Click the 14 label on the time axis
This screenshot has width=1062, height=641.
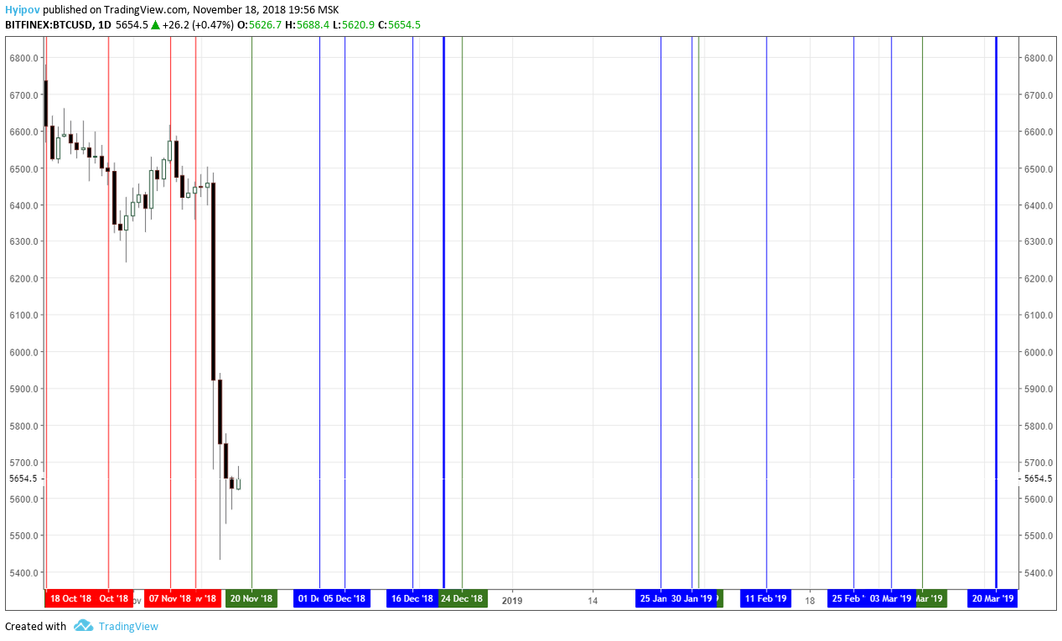[592, 600]
